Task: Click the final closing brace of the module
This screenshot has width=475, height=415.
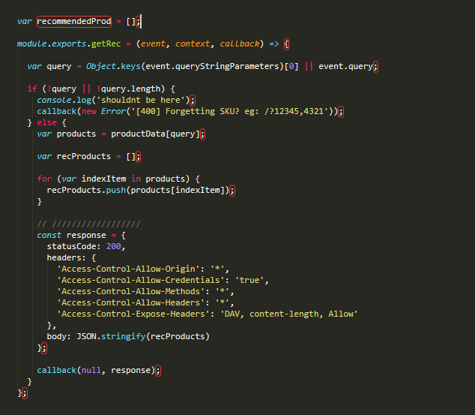Action: 19,392
